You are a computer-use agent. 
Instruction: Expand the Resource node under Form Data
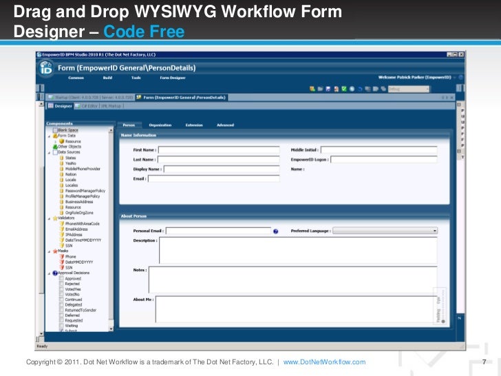[x=56, y=141]
